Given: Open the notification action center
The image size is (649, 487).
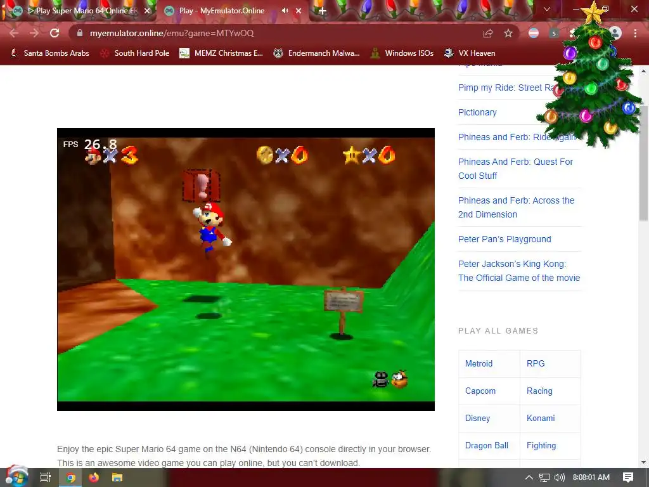Looking at the screenshot, I should (628, 477).
